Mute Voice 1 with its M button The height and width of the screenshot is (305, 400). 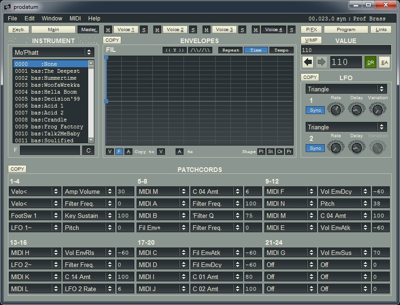pyautogui.click(x=108, y=30)
